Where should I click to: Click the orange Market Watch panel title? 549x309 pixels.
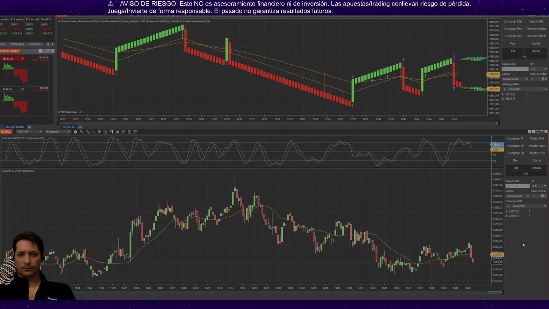(10, 51)
